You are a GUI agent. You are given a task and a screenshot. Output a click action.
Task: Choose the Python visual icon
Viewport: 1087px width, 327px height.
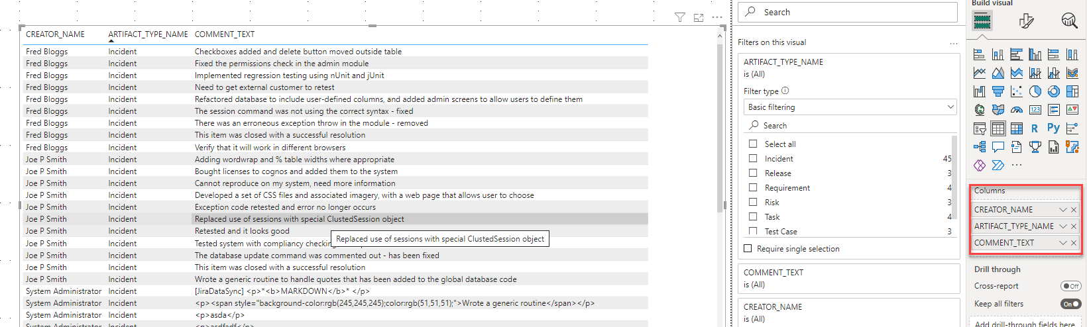1053,128
